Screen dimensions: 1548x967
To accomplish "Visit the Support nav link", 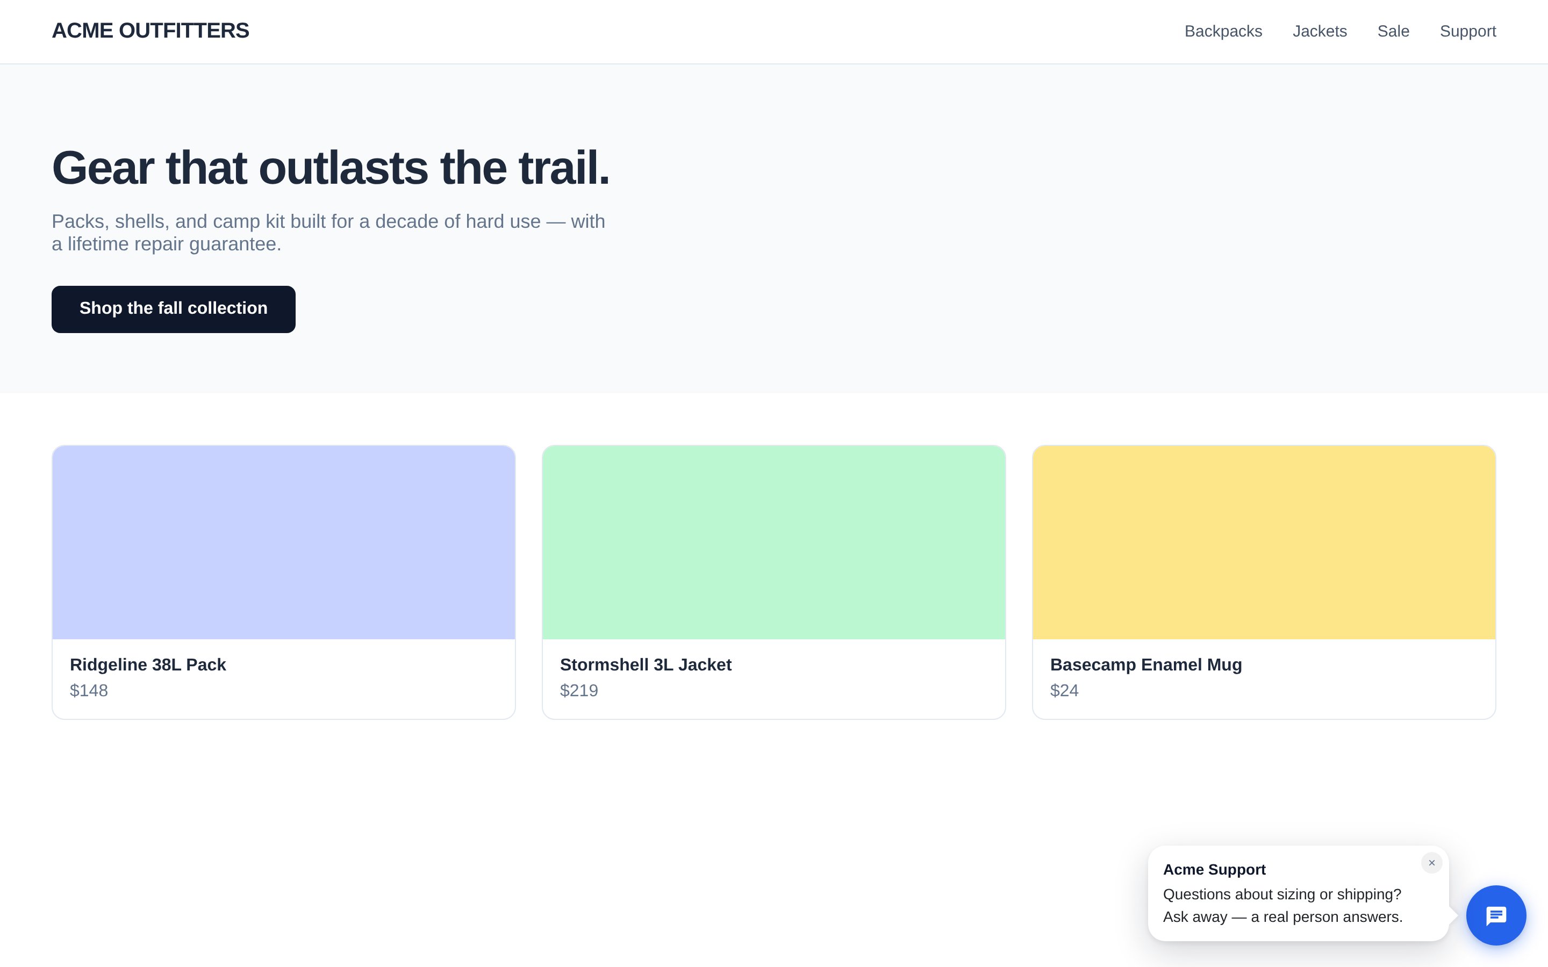I will pos(1467,31).
